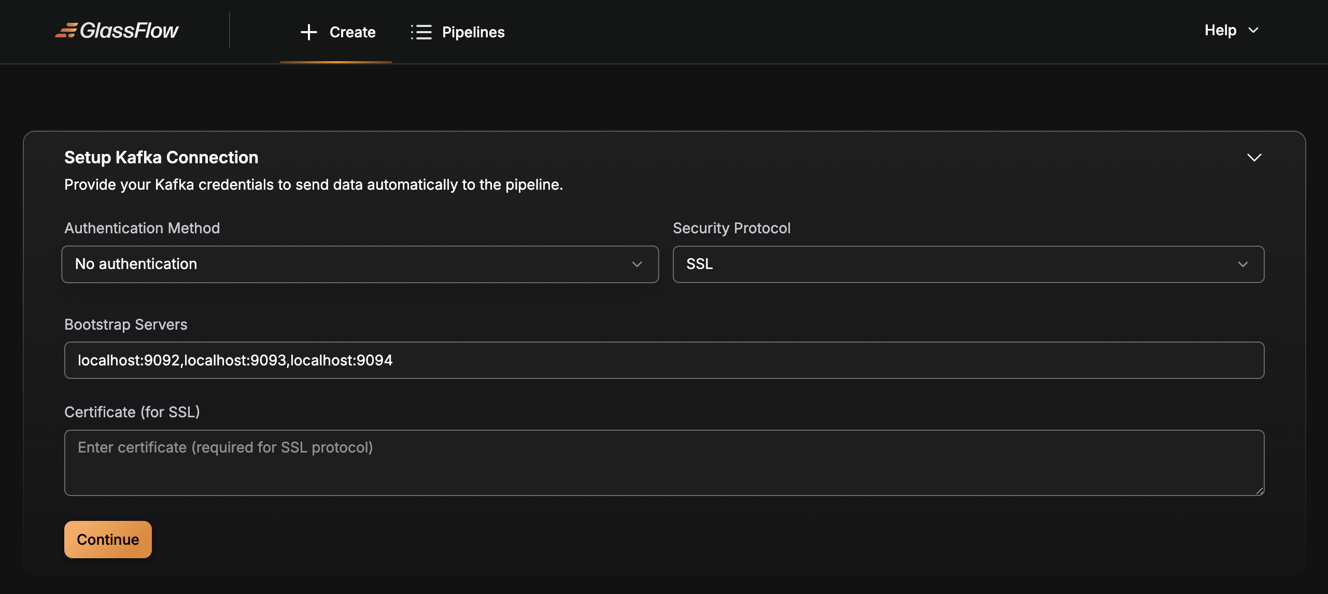Click into the Certificate (for SSL) textarea
The width and height of the screenshot is (1328, 594).
click(663, 463)
